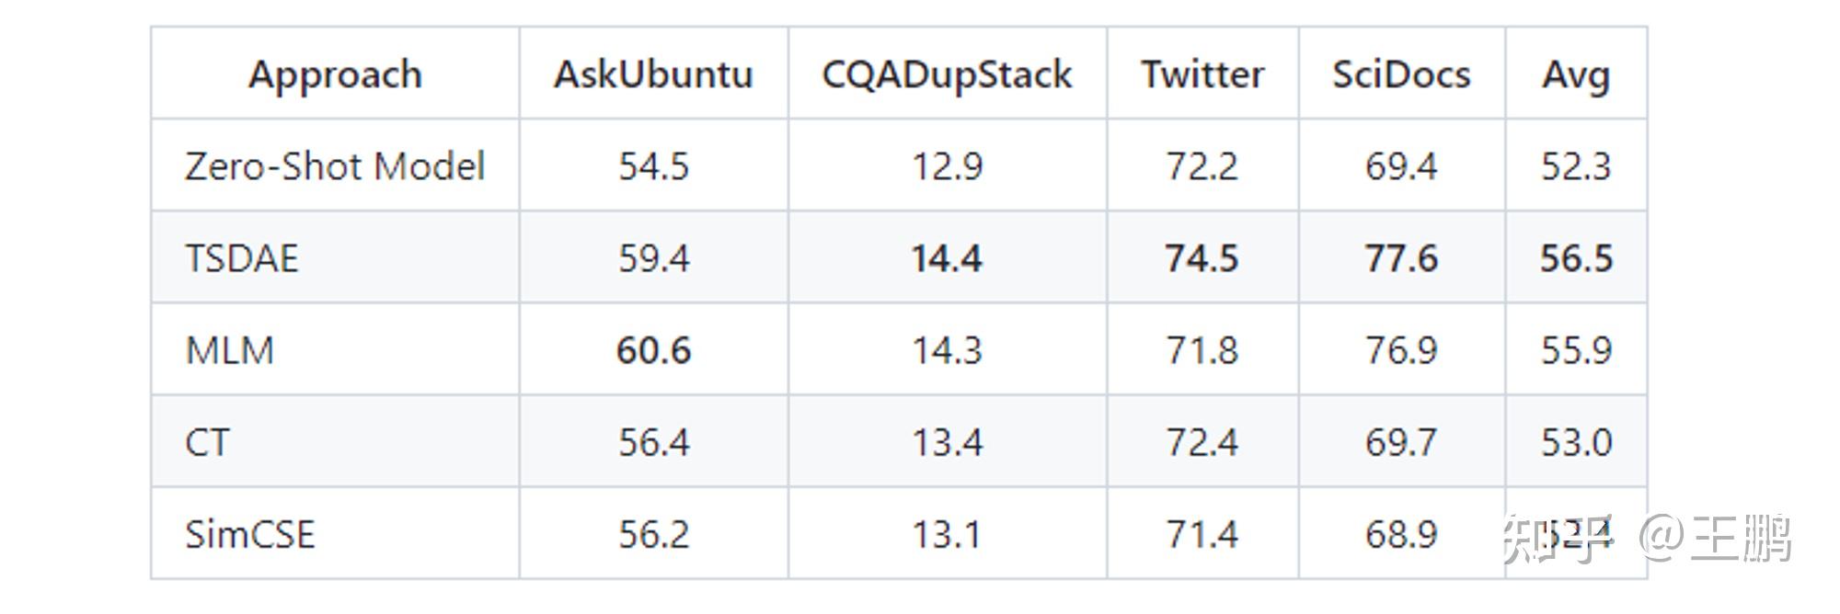Click the CQADupStack column header
This screenshot has height=614, width=1840.
(x=947, y=74)
